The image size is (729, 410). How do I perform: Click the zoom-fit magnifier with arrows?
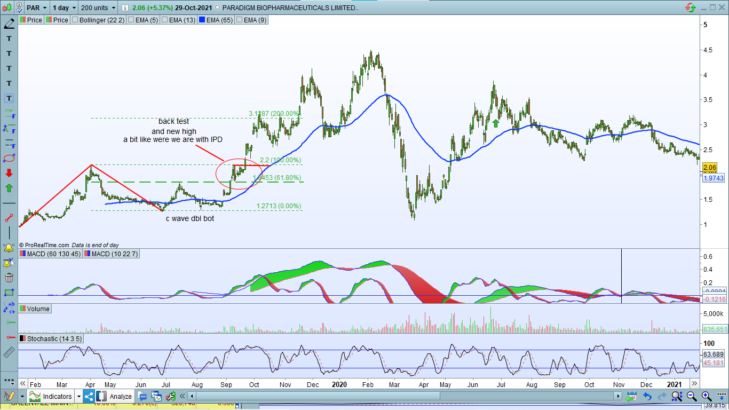(x=677, y=396)
